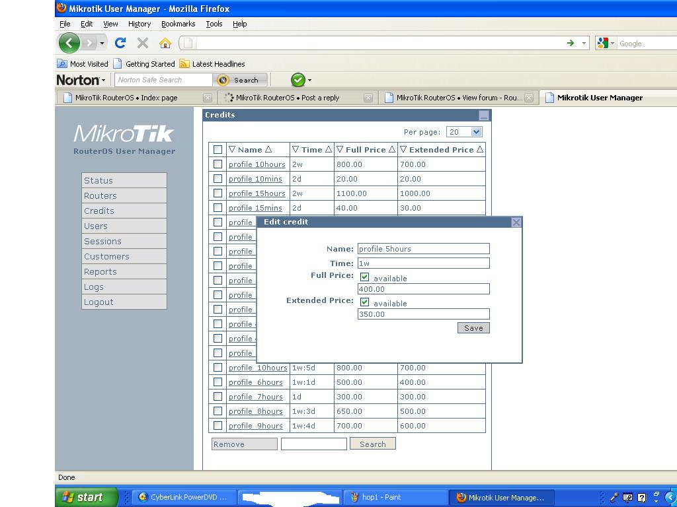Screen dimensions: 677x507
Task: Open the back/forward history dropdown arrow
Action: [102, 43]
